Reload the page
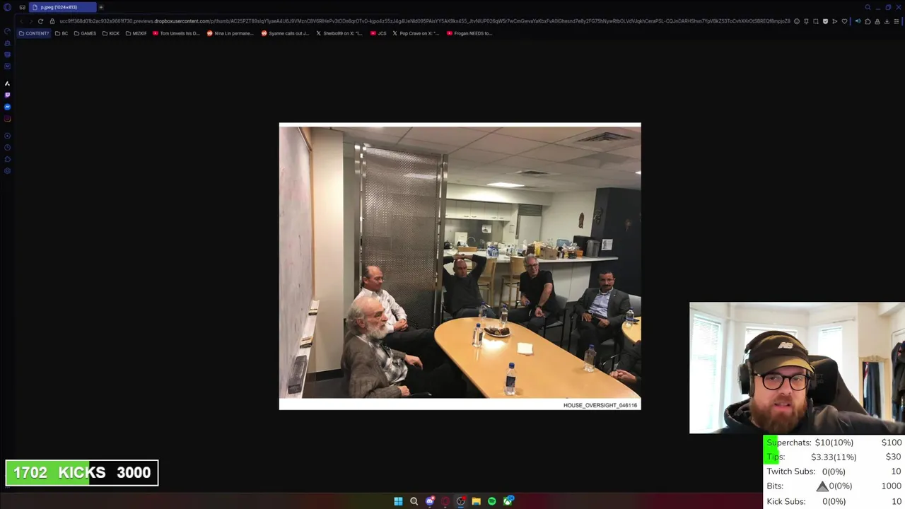Image resolution: width=905 pixels, height=509 pixels. (x=40, y=21)
